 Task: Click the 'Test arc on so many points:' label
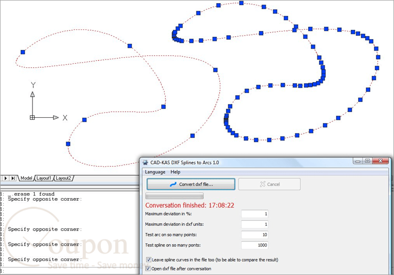click(x=171, y=235)
